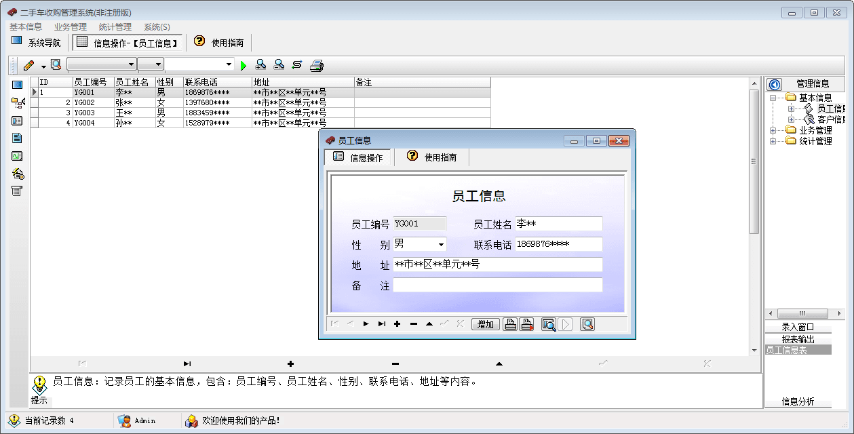The height and width of the screenshot is (434, 854).
Task: Click the 信息分析 panel button
Action: pyautogui.click(x=798, y=401)
